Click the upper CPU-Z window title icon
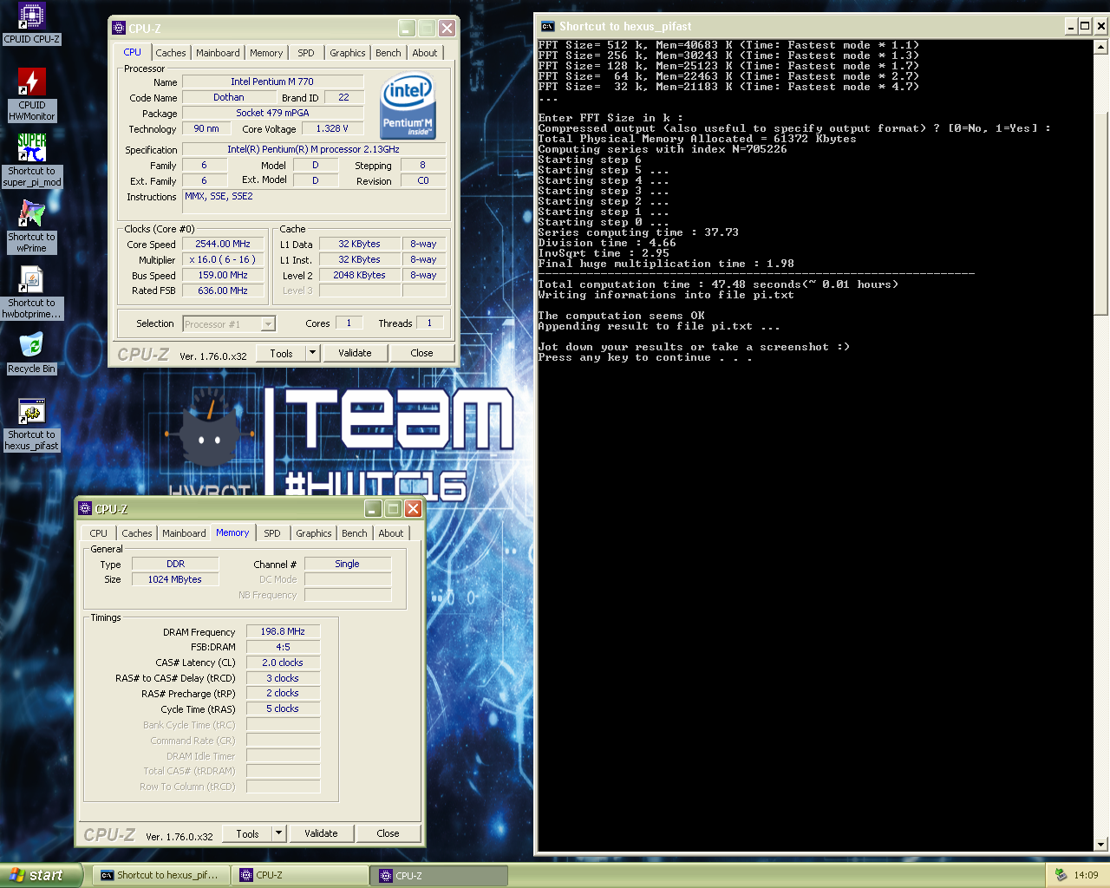 coord(120,28)
